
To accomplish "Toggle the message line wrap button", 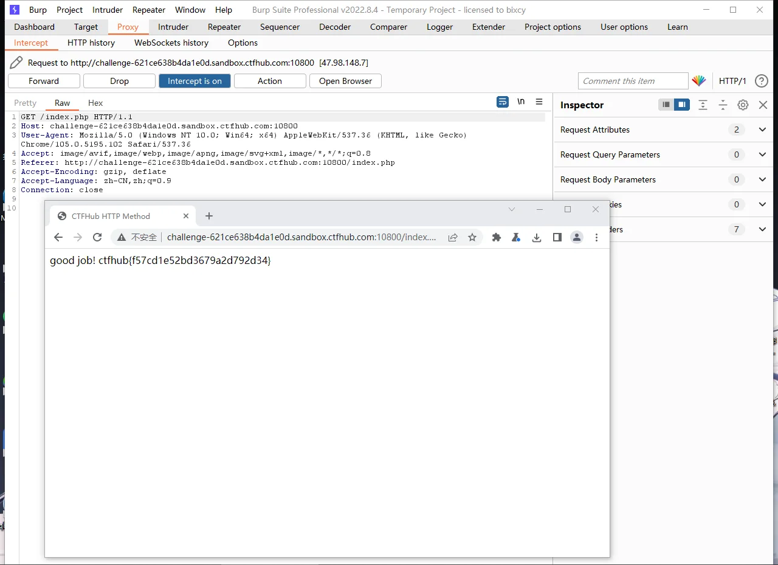I will coord(503,102).
